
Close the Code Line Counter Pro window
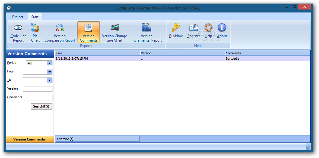pyautogui.click(x=305, y=7)
